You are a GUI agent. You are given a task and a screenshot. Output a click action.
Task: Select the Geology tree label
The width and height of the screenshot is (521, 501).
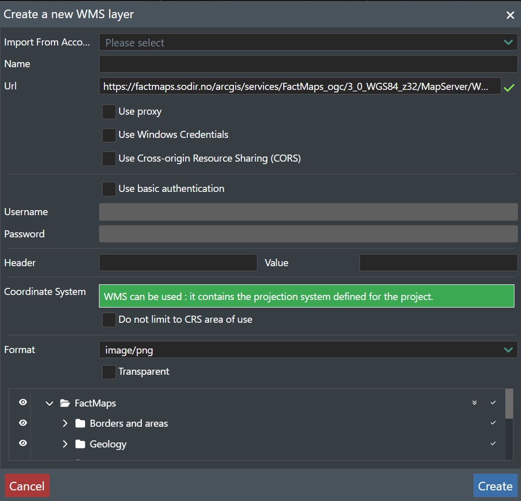pos(108,444)
